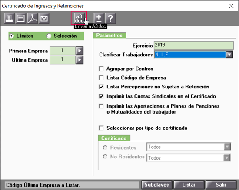This screenshot has height=190, width=239.
Task: Select the Residentes radio button
Action: coord(105,147)
